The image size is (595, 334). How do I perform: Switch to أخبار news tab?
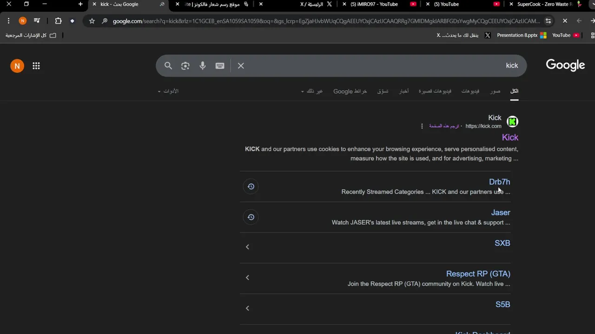coord(404,91)
